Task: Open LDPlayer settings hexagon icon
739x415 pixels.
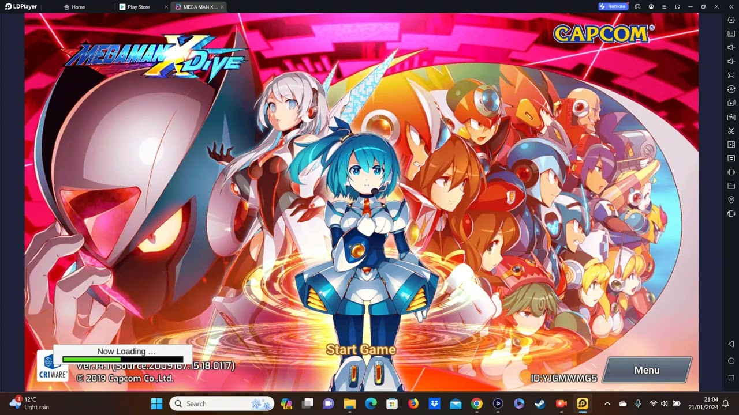Action: (731, 20)
